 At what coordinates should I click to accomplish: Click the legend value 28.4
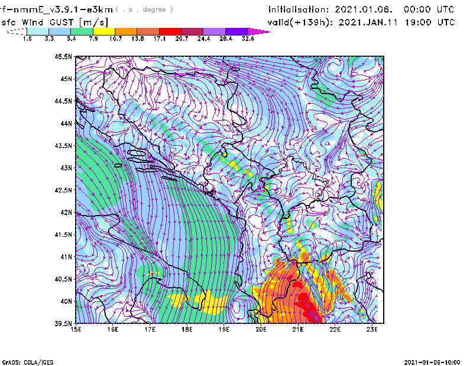226,38
